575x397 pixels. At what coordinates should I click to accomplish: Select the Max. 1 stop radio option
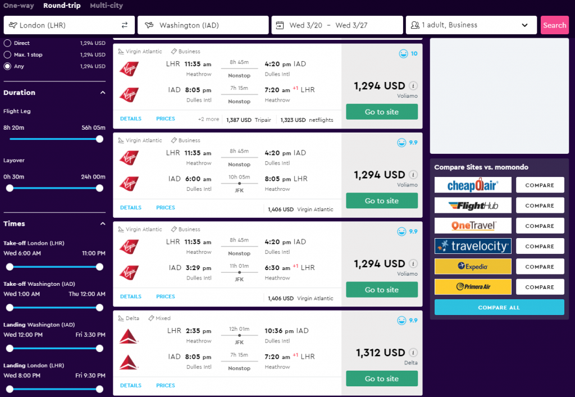point(7,54)
